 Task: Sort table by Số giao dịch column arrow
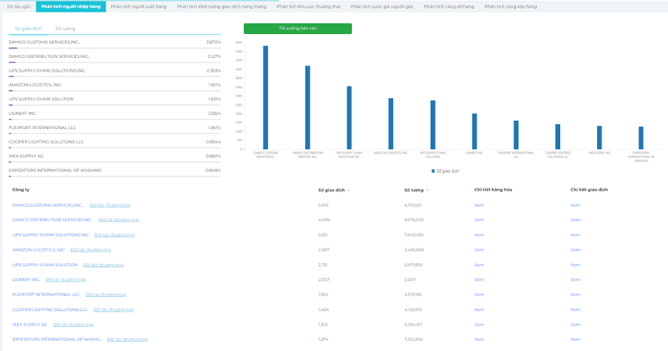(348, 191)
